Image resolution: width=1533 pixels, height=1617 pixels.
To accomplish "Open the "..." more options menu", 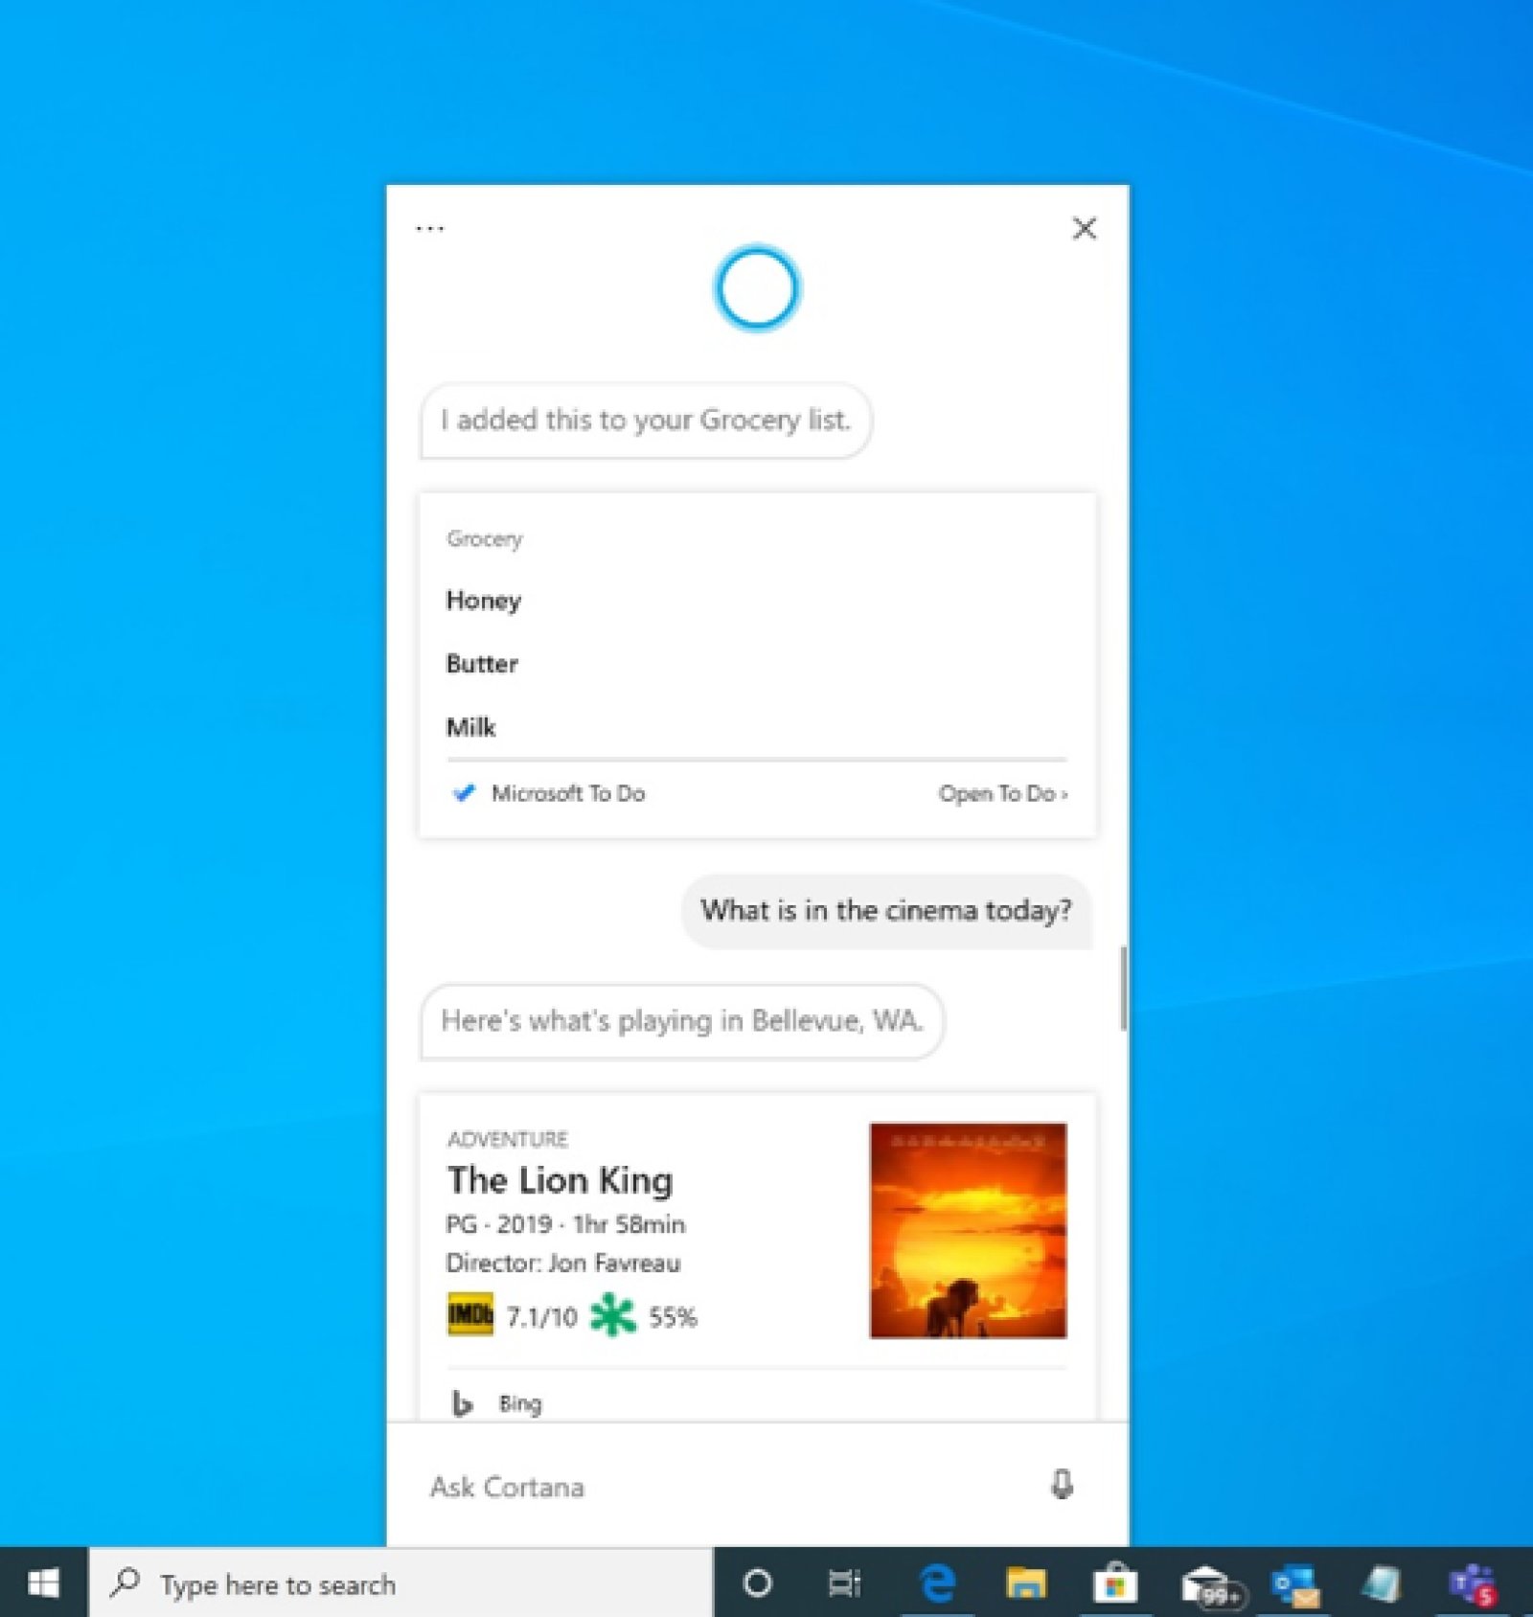I will (x=430, y=227).
